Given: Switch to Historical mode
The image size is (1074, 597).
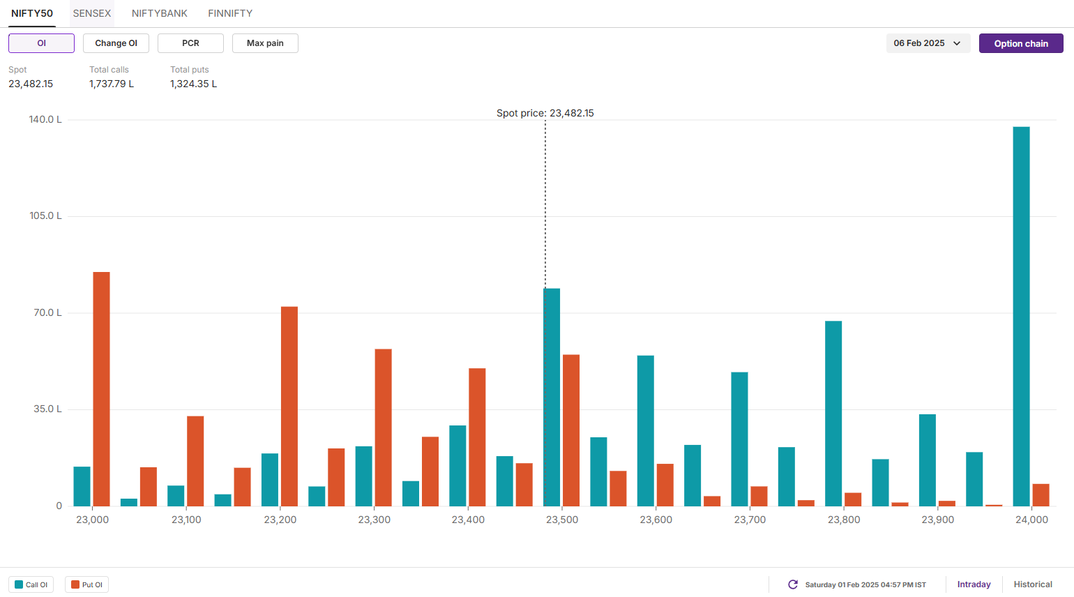Looking at the screenshot, I should click(x=1033, y=584).
